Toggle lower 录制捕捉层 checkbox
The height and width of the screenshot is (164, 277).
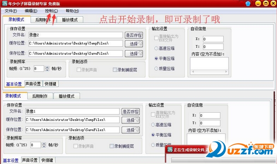pos(112,146)
